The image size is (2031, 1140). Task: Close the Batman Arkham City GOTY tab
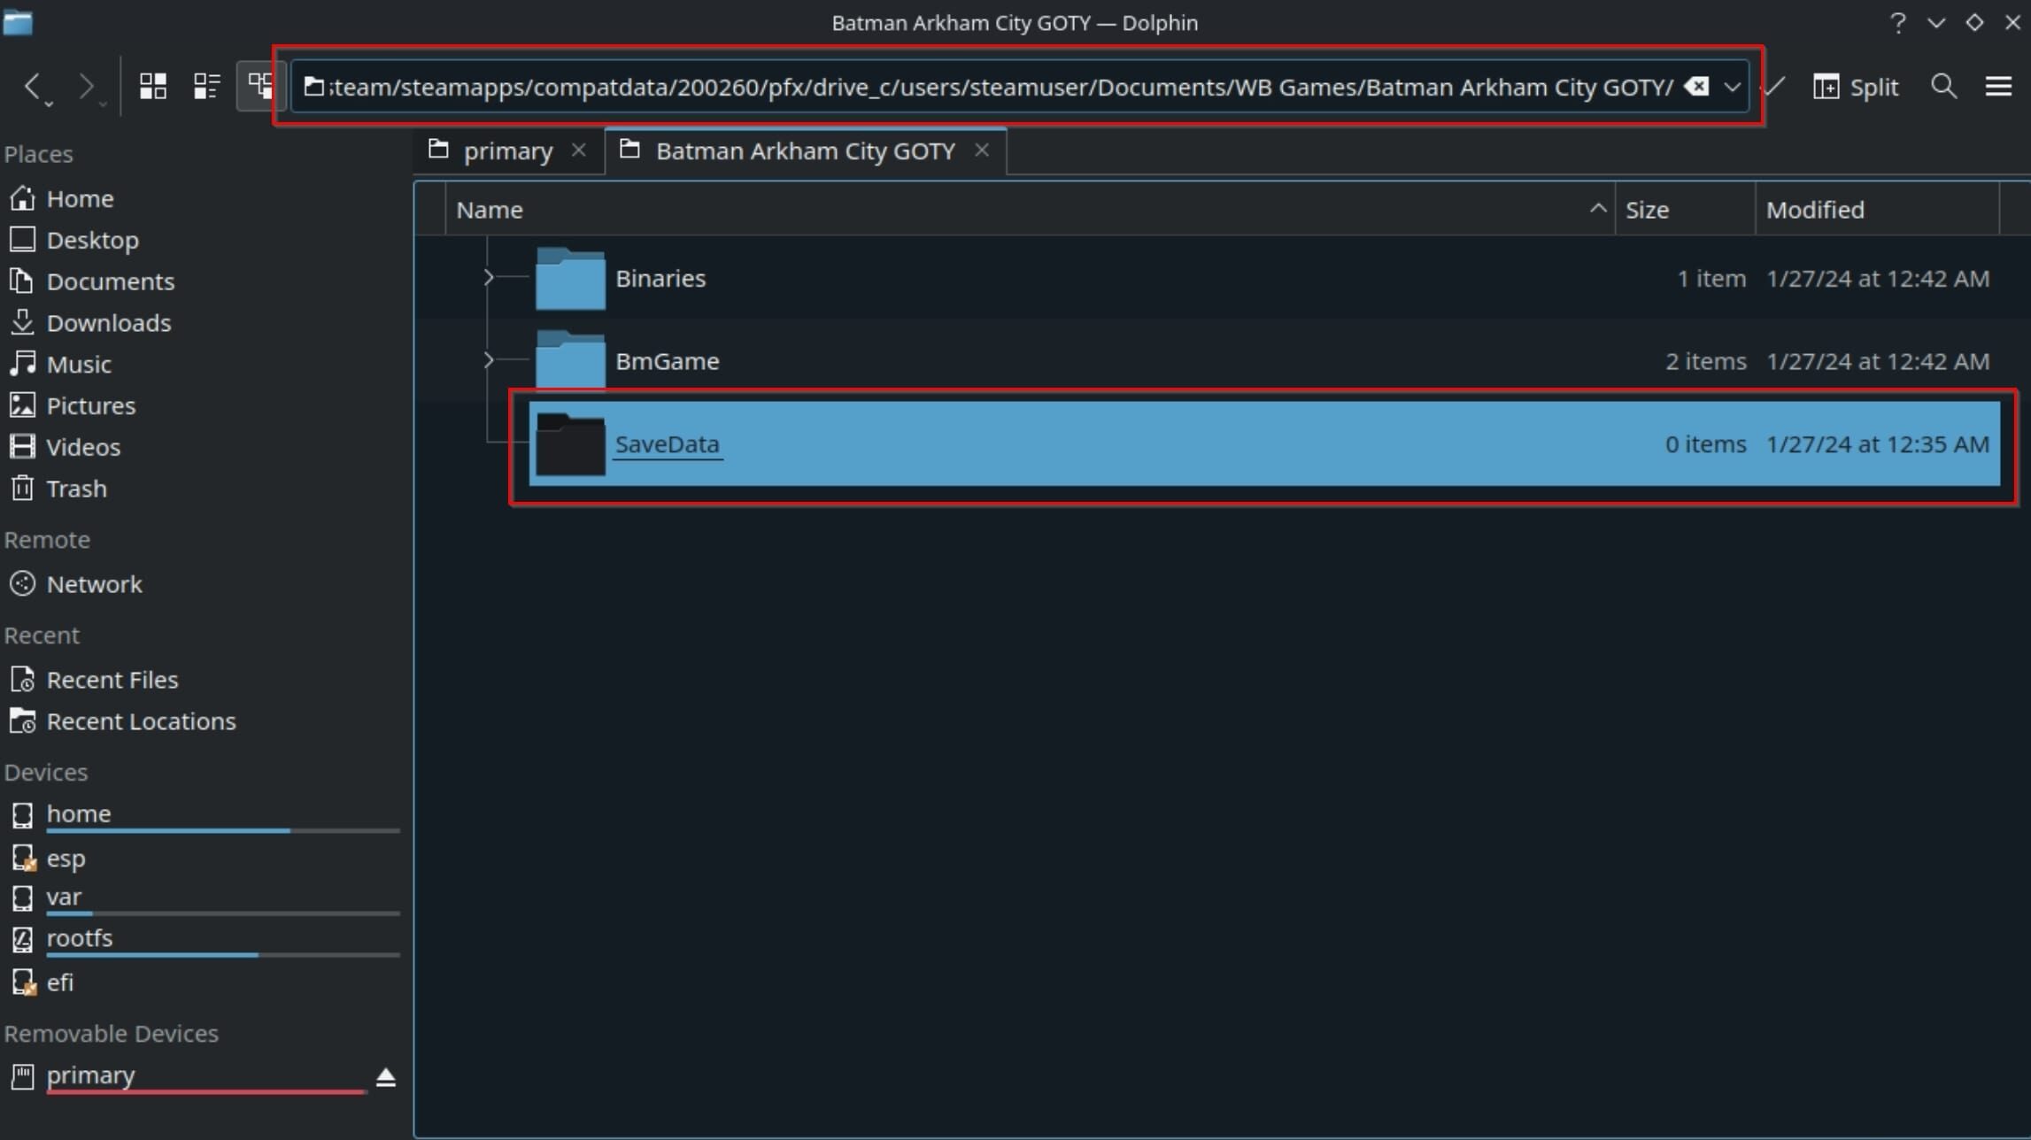coord(981,150)
